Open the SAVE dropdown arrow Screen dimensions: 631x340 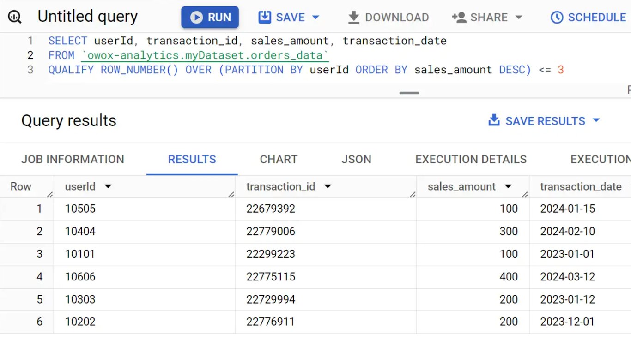pos(316,17)
